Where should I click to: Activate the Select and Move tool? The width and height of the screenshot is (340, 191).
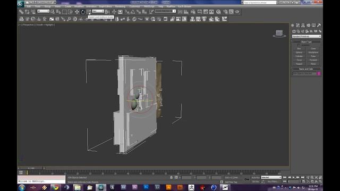[x=76, y=12]
